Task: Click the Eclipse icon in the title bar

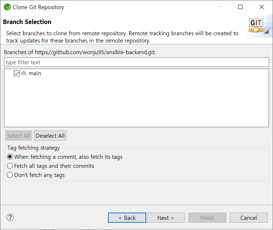Action: click(7, 7)
